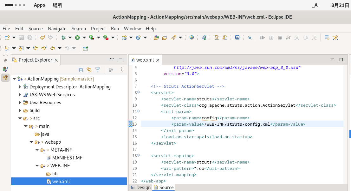Click the Last Edit Location icon
The height and width of the screenshot is (191, 351).
point(36,48)
